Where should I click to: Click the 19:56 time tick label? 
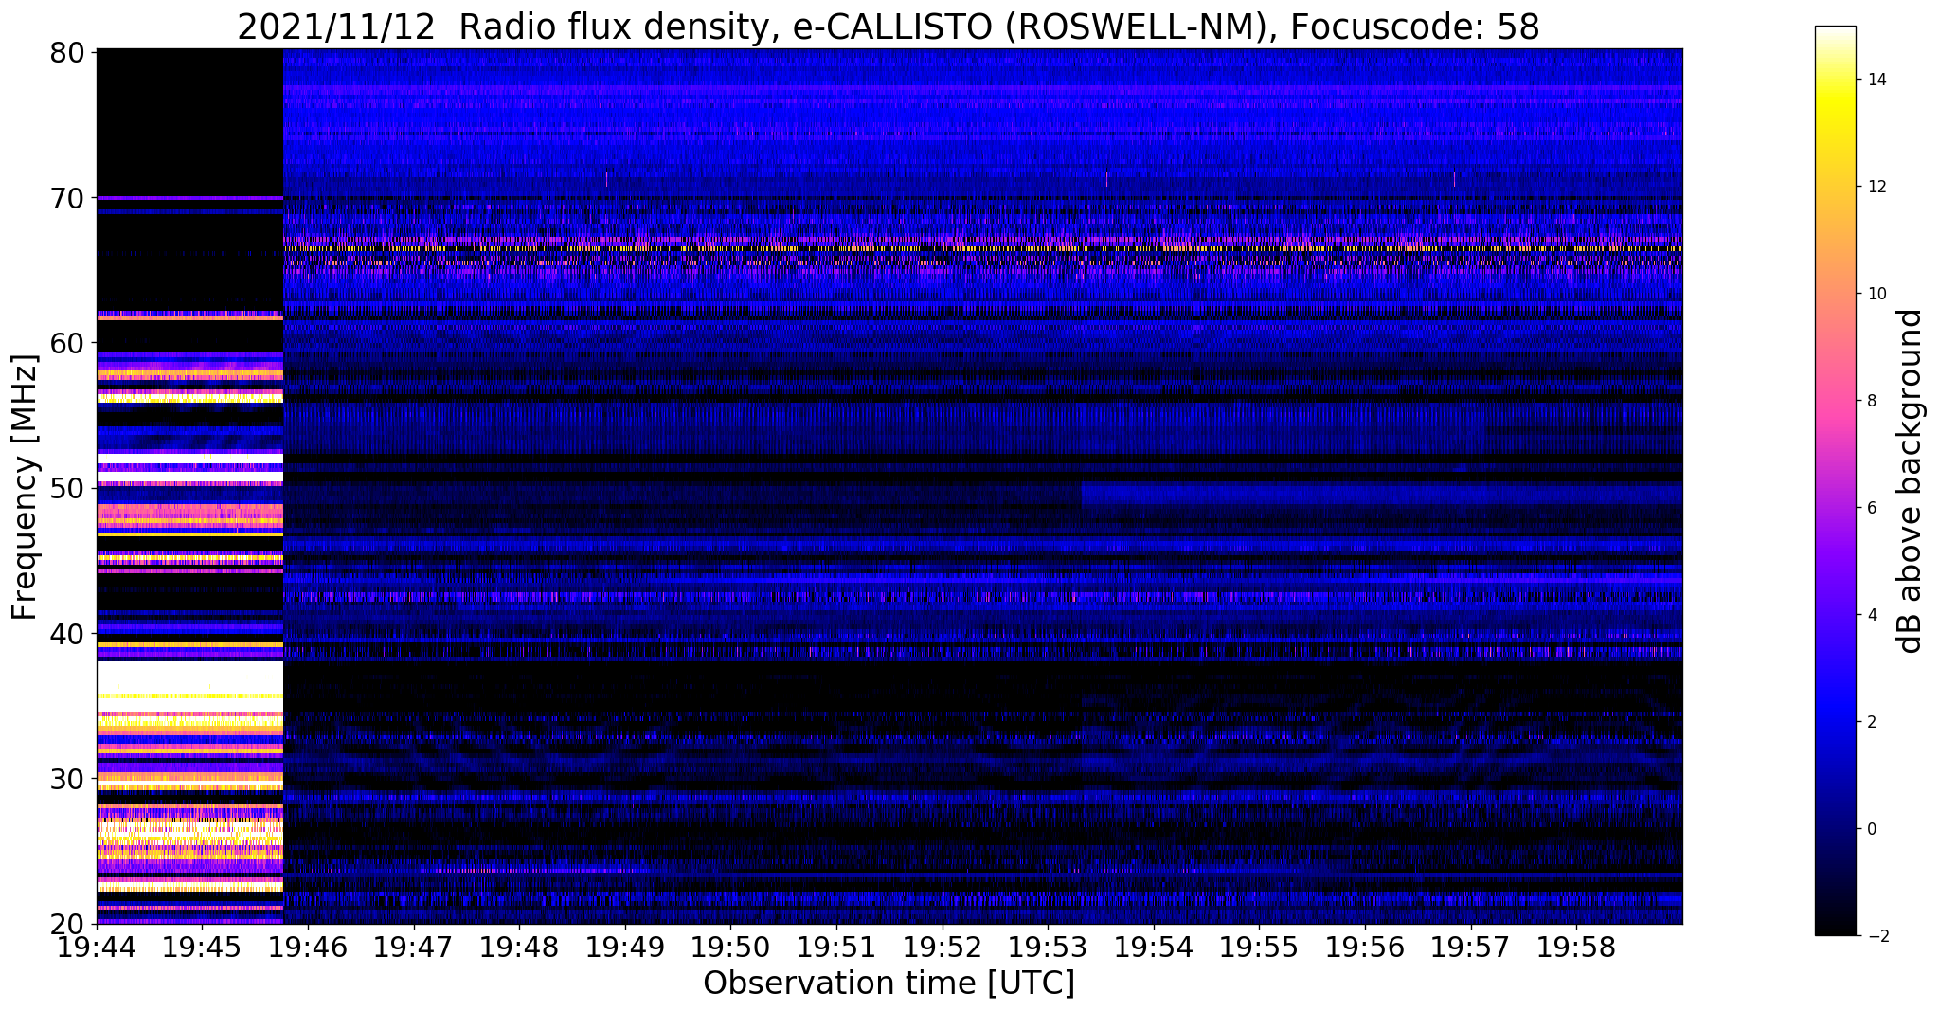[1365, 948]
